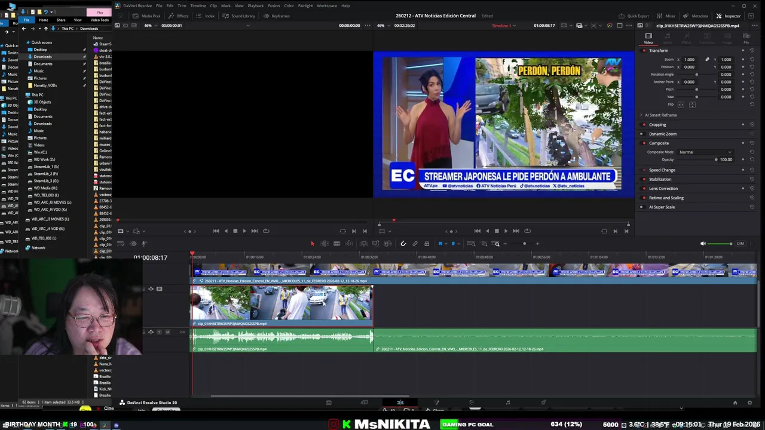Expand the AI Smart Reframe section
Image resolution: width=765 pixels, height=430 pixels.
(641, 115)
